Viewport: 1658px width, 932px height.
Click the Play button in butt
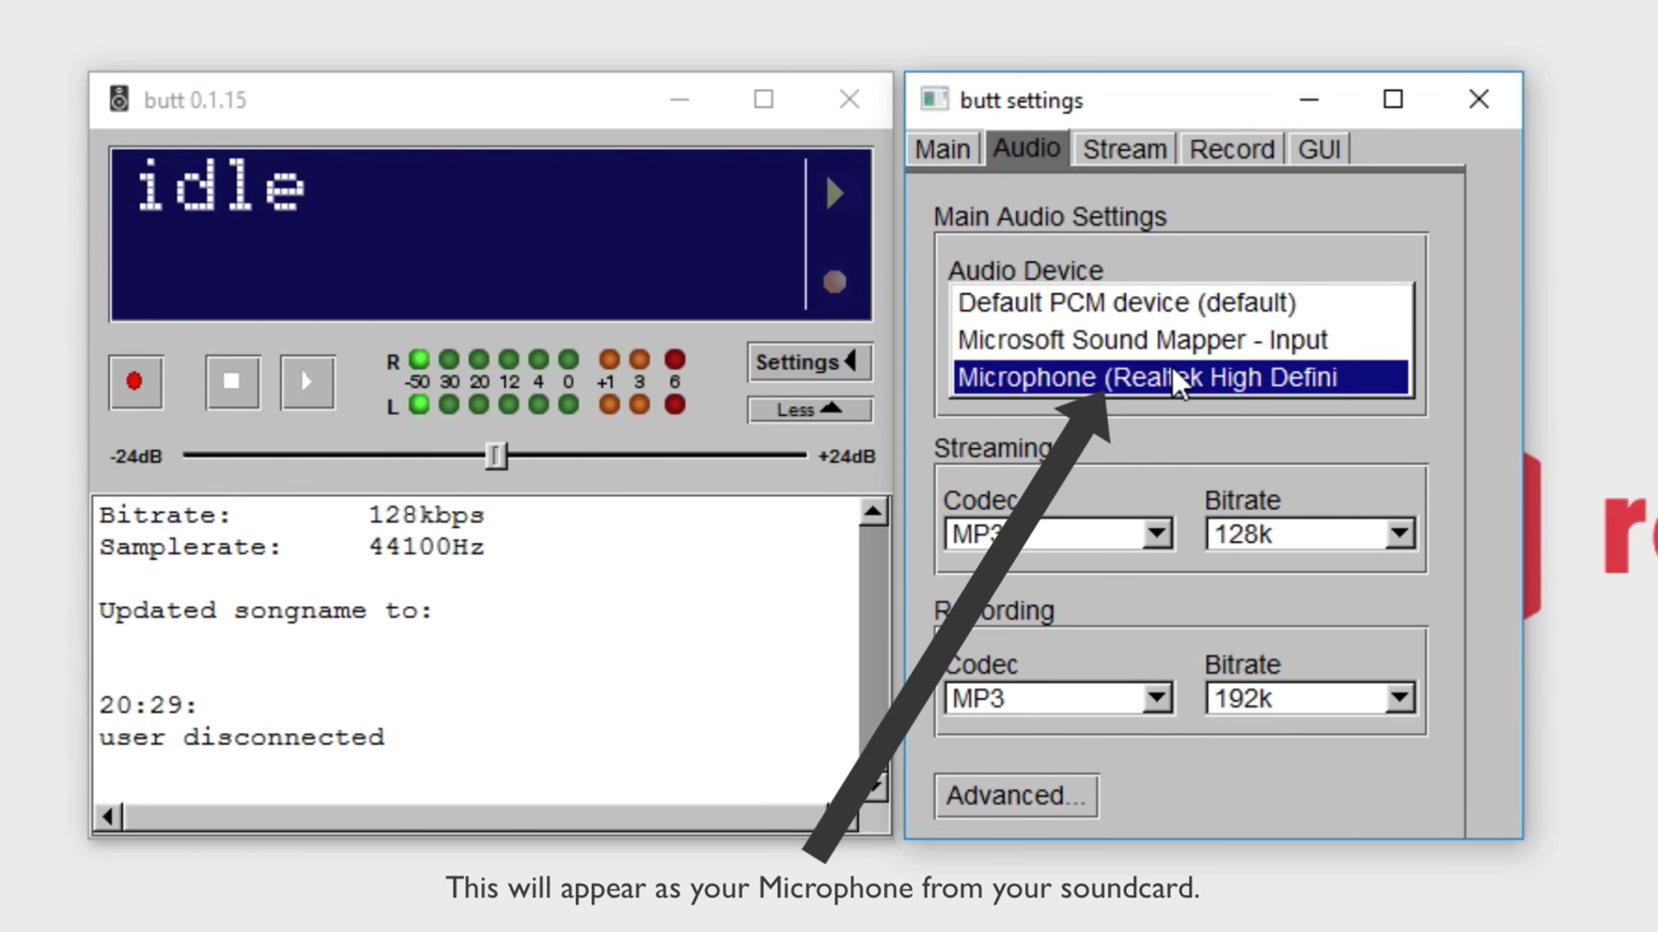[x=307, y=381]
